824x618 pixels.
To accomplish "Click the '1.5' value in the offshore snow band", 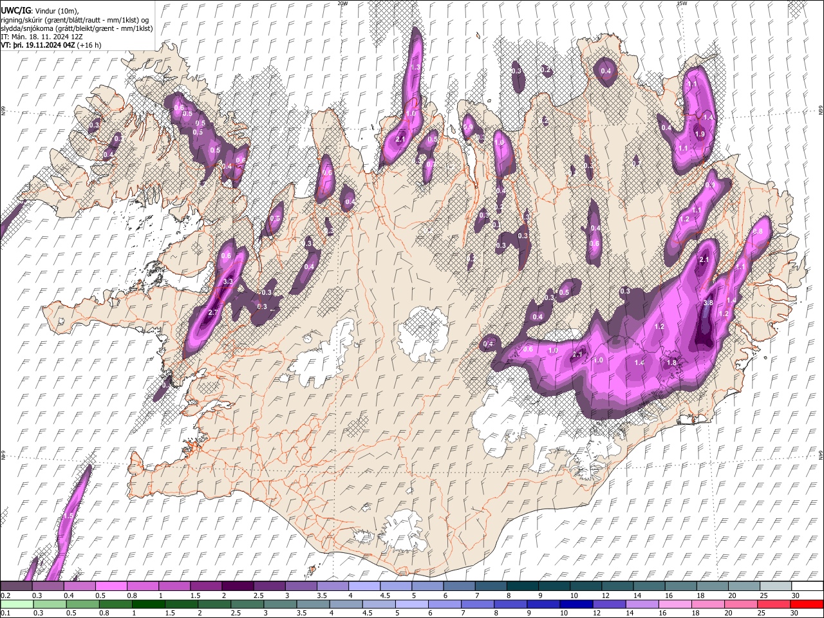I will pos(68,516).
